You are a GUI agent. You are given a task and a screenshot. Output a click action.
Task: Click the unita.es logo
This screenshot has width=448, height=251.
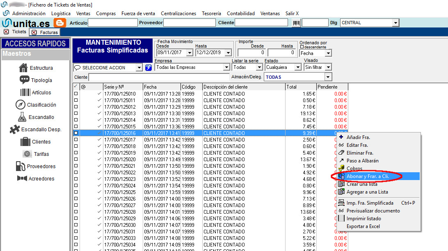(26, 23)
